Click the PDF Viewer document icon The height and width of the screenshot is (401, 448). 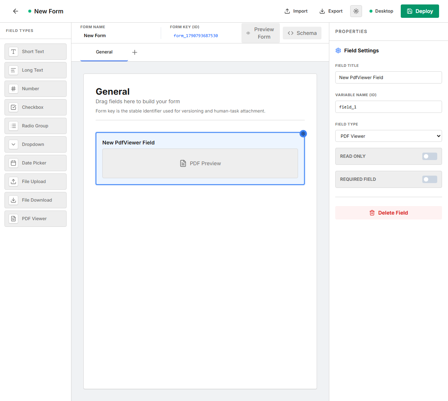(x=13, y=219)
